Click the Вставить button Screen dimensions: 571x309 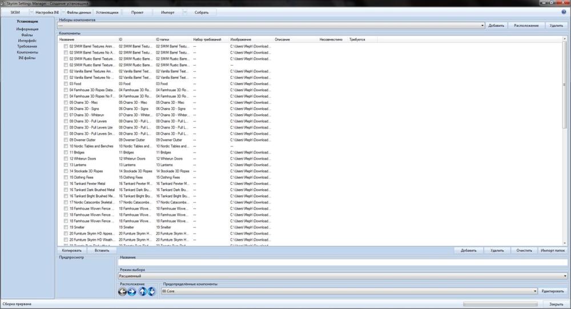[102, 251]
